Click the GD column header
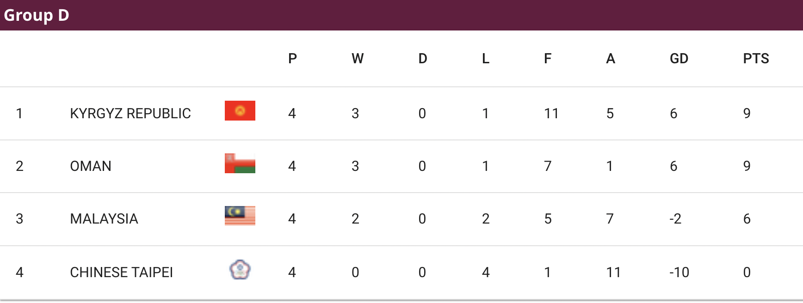Image resolution: width=803 pixels, height=303 pixels. pos(679,59)
